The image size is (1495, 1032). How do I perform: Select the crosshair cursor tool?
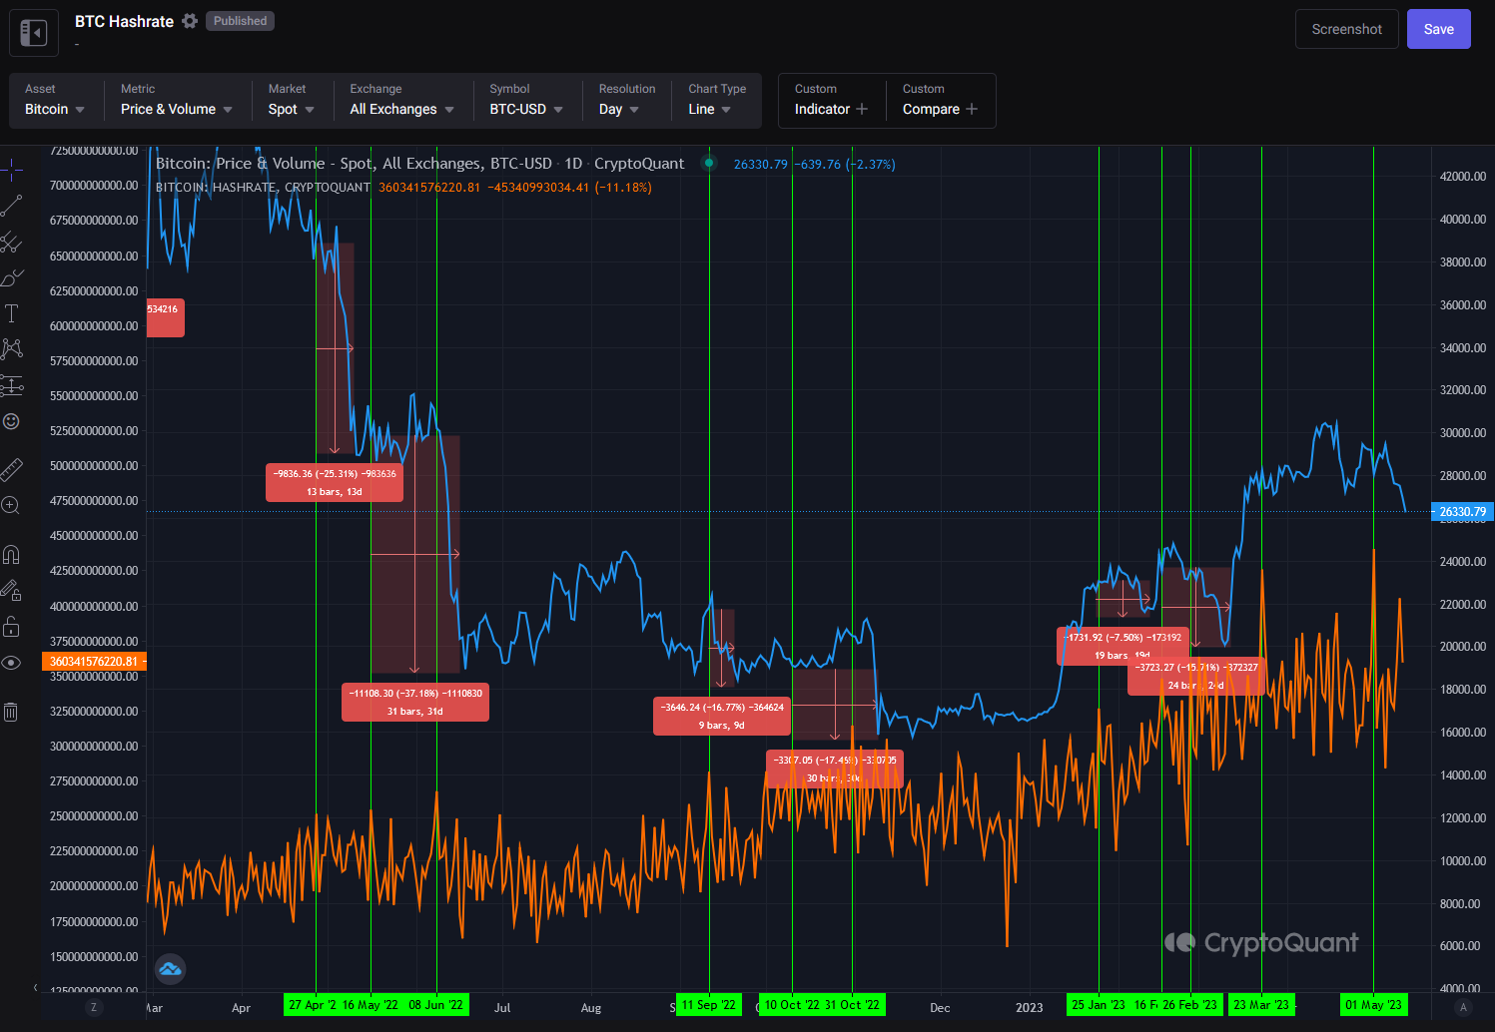tap(13, 170)
